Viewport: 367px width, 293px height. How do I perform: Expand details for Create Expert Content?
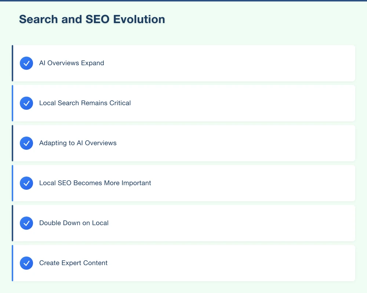(x=73, y=263)
